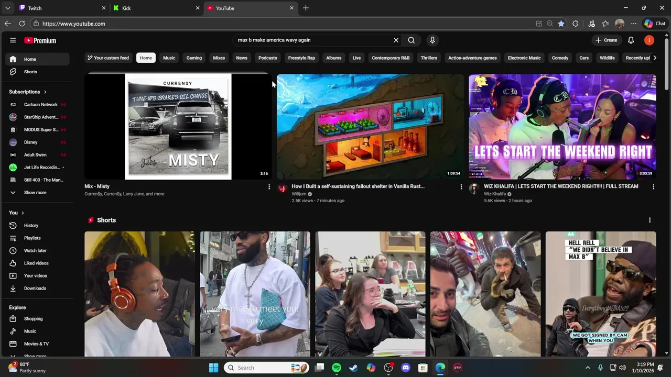This screenshot has height=377, width=671.
Task: Expand the You section arrow
Action: pyautogui.click(x=23, y=213)
